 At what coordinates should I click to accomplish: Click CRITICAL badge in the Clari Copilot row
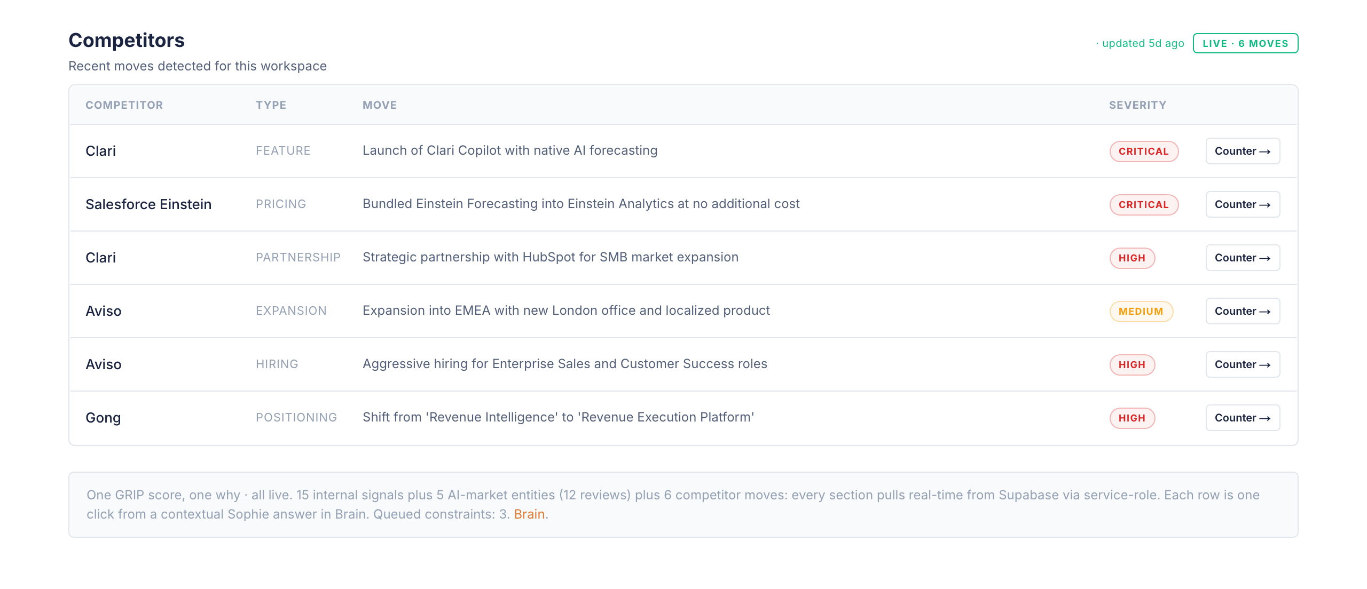coord(1144,152)
